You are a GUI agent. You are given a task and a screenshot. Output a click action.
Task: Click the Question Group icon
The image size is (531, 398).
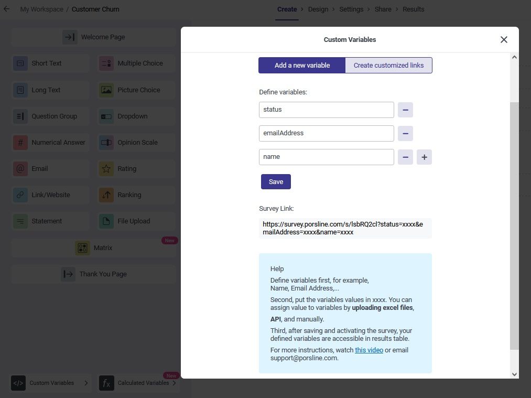click(20, 116)
